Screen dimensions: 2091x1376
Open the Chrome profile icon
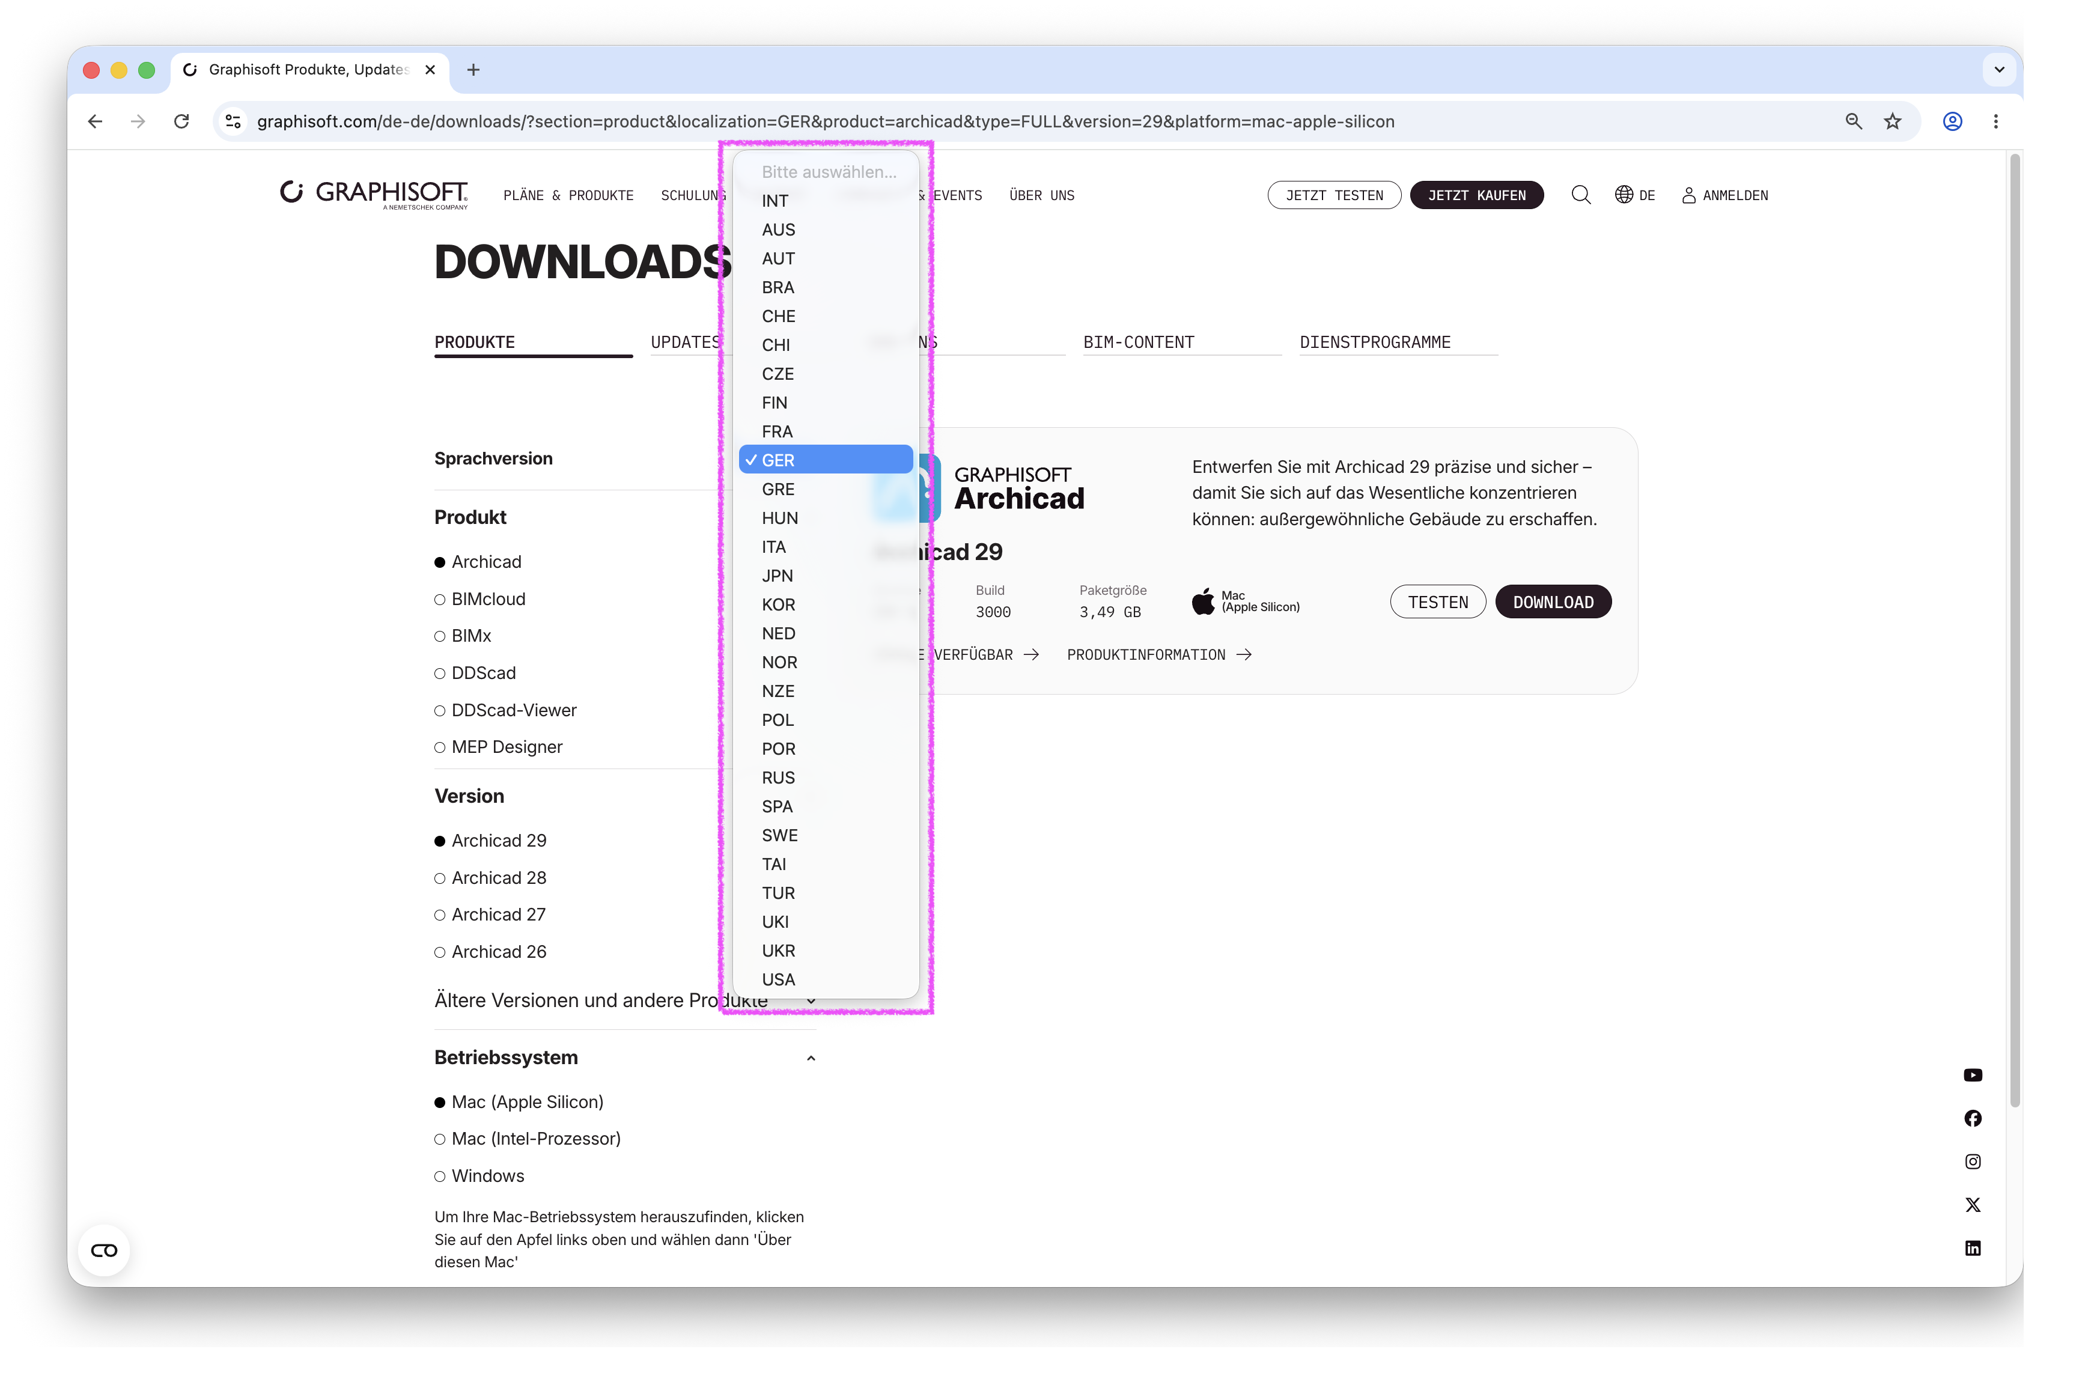1952,121
